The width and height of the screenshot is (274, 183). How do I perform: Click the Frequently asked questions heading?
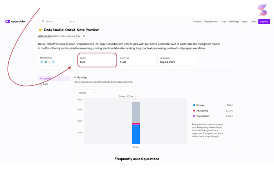click(137, 159)
